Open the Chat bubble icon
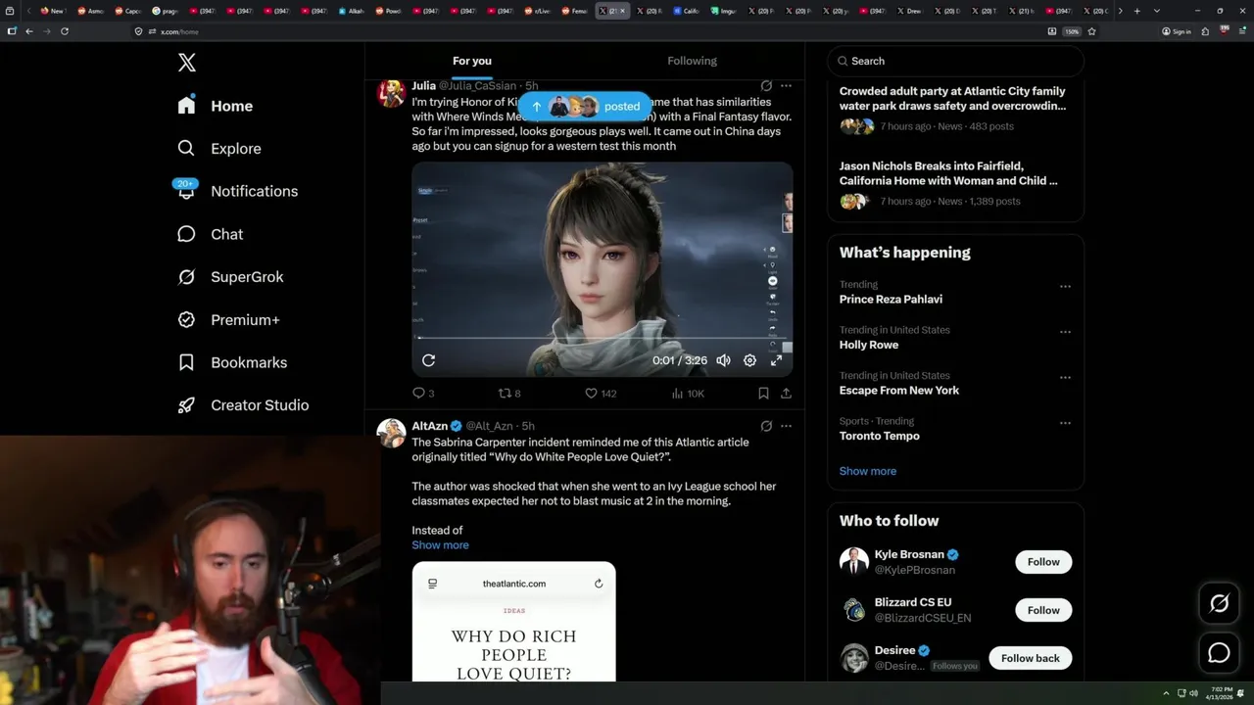This screenshot has height=705, width=1254. (x=186, y=234)
